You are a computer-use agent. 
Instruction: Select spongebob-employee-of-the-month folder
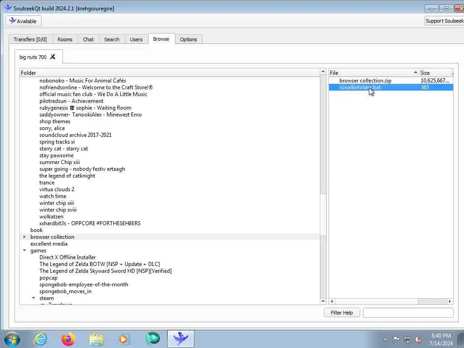click(x=84, y=285)
